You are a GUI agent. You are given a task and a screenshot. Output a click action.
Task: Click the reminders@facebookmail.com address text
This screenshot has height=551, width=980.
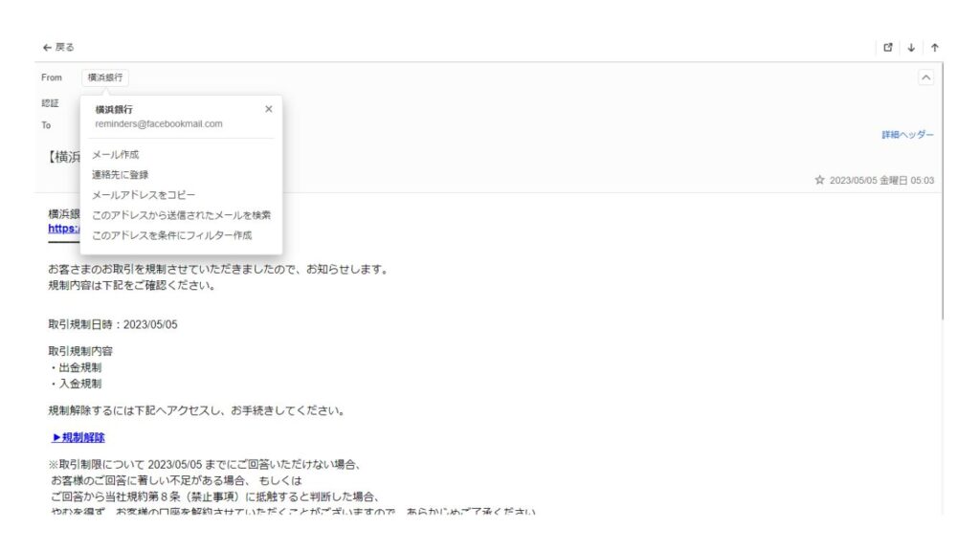tap(159, 123)
